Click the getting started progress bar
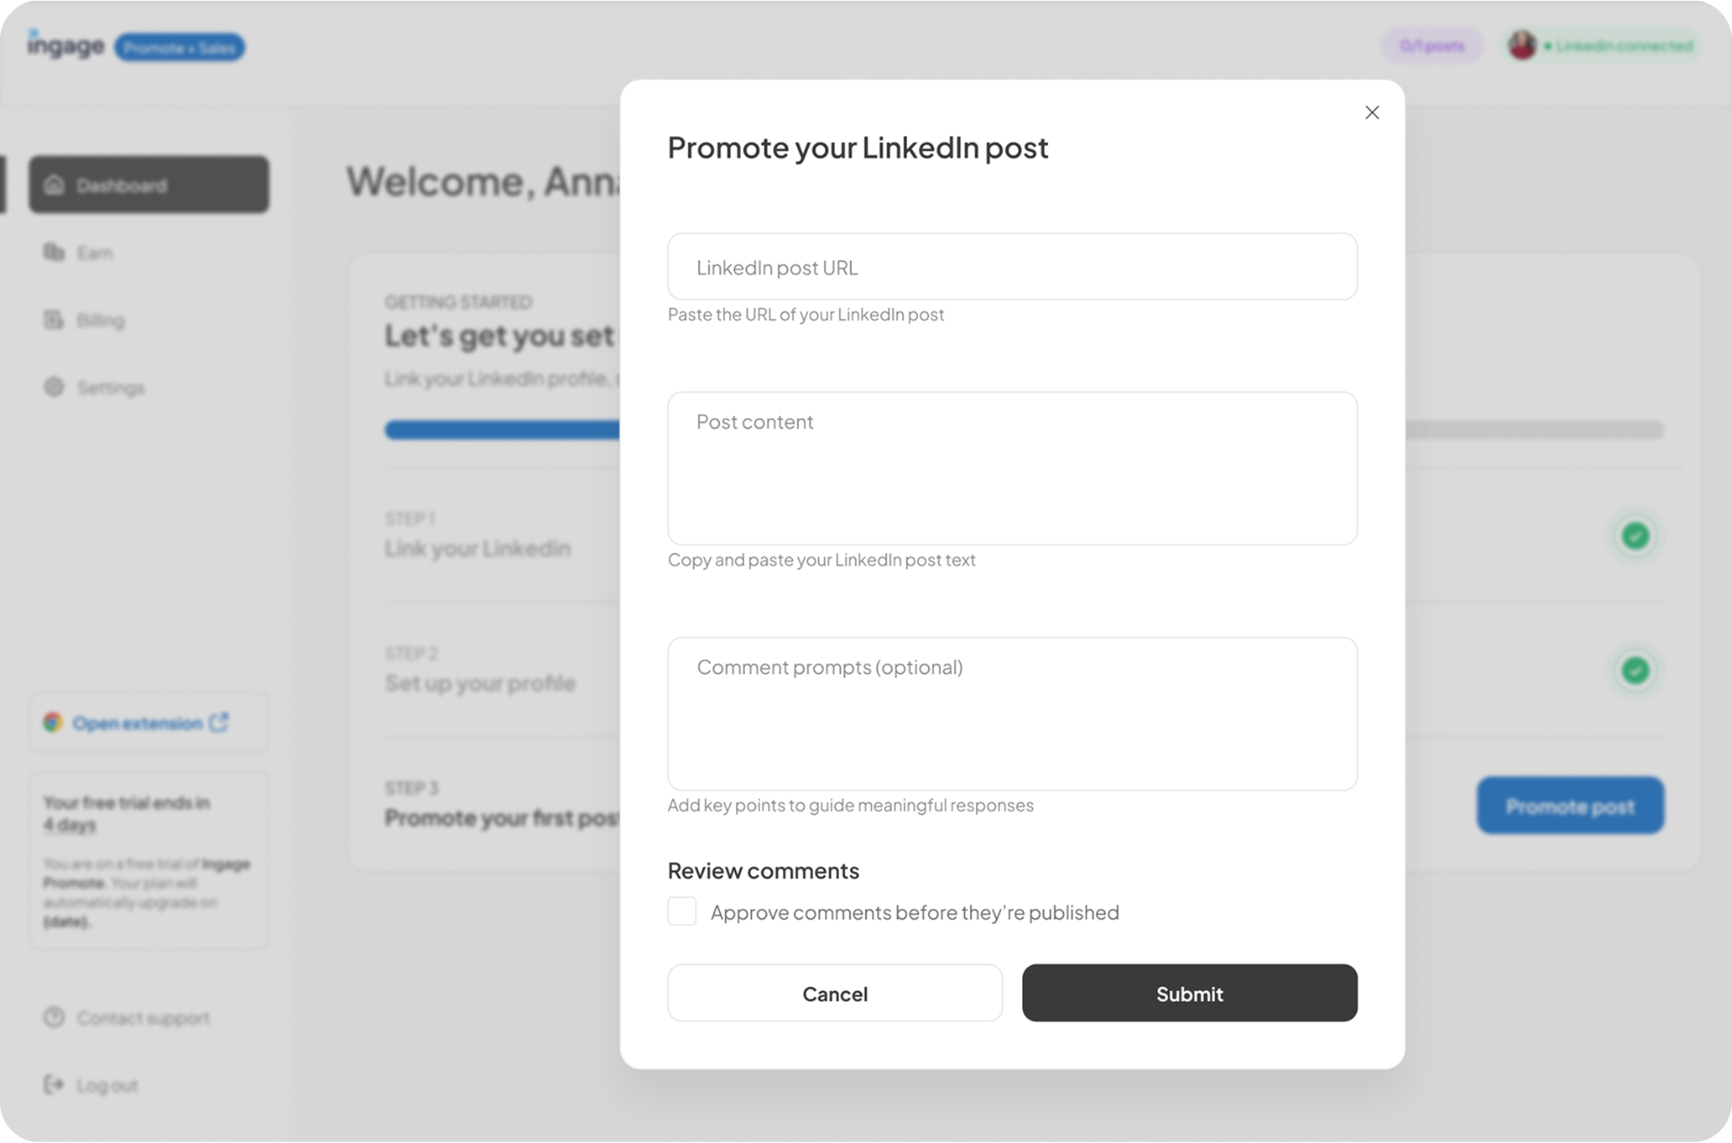This screenshot has width=1732, height=1143. tap(1024, 430)
